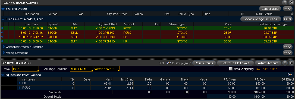Click the Cancelled Orders '>> <<' width toggle
Screen dimensions: 295x99
(288, 47)
